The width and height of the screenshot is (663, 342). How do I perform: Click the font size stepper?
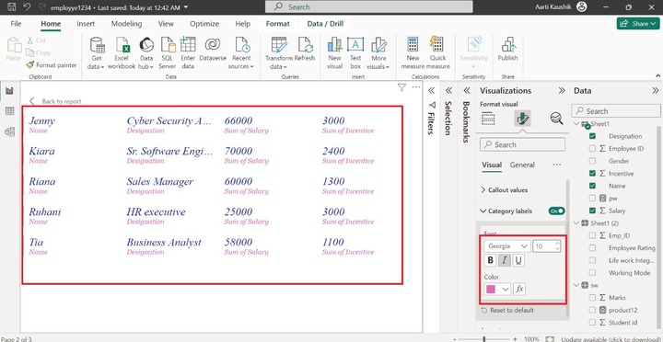557,246
